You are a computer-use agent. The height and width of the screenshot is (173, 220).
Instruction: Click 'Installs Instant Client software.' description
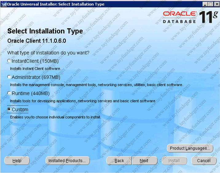(36, 69)
